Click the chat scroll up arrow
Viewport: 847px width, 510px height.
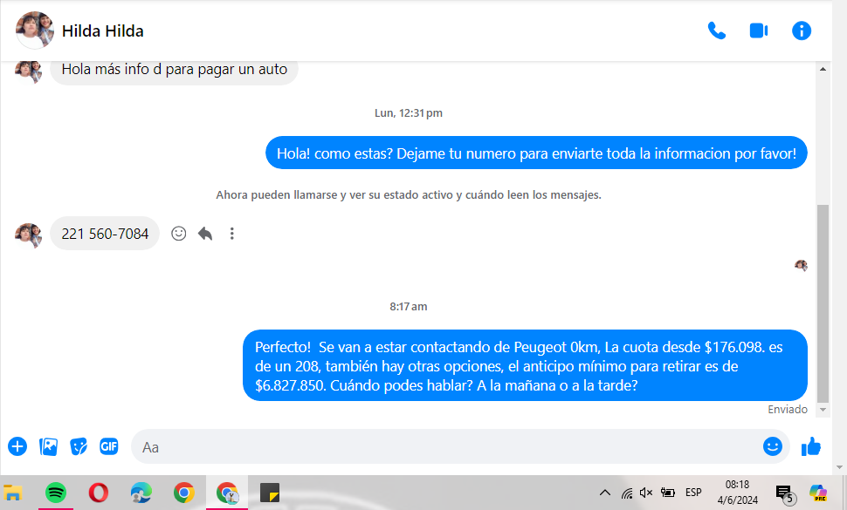[823, 69]
